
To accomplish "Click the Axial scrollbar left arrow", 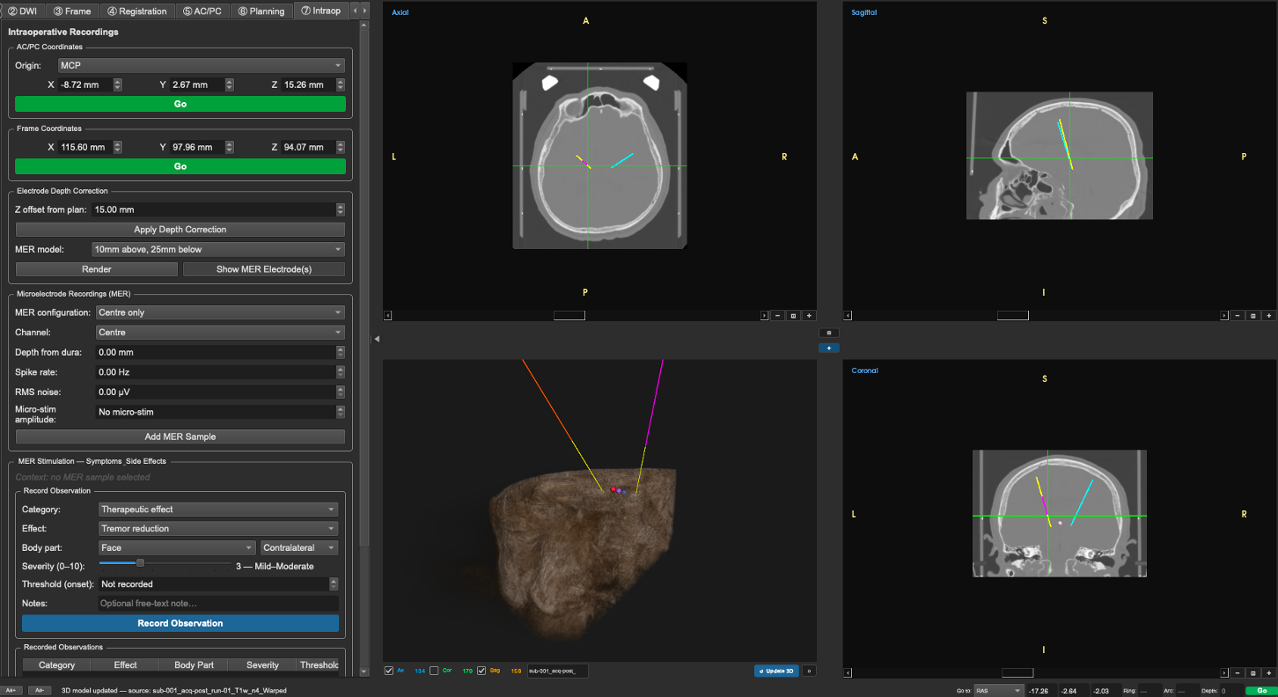I will 388,315.
